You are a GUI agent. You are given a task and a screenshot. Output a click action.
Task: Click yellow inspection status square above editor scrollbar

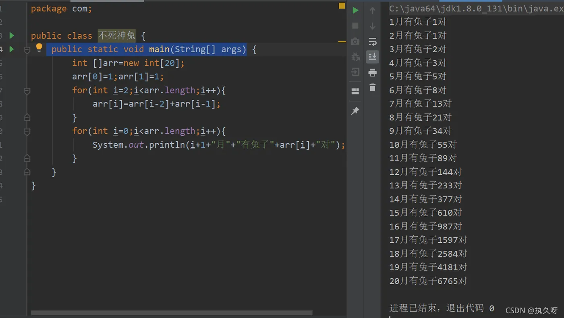(x=342, y=6)
